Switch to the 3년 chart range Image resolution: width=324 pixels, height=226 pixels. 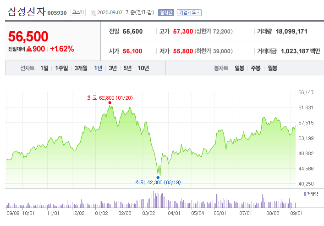[x=113, y=68]
